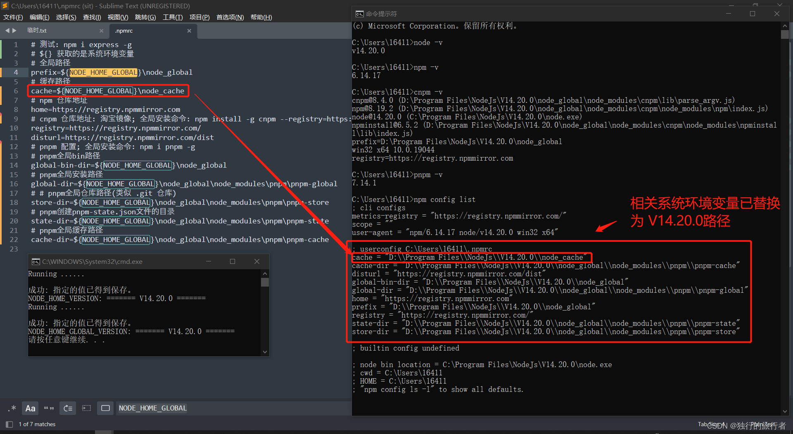Close the 临时.txt tab
The image size is (793, 434).
coord(102,31)
